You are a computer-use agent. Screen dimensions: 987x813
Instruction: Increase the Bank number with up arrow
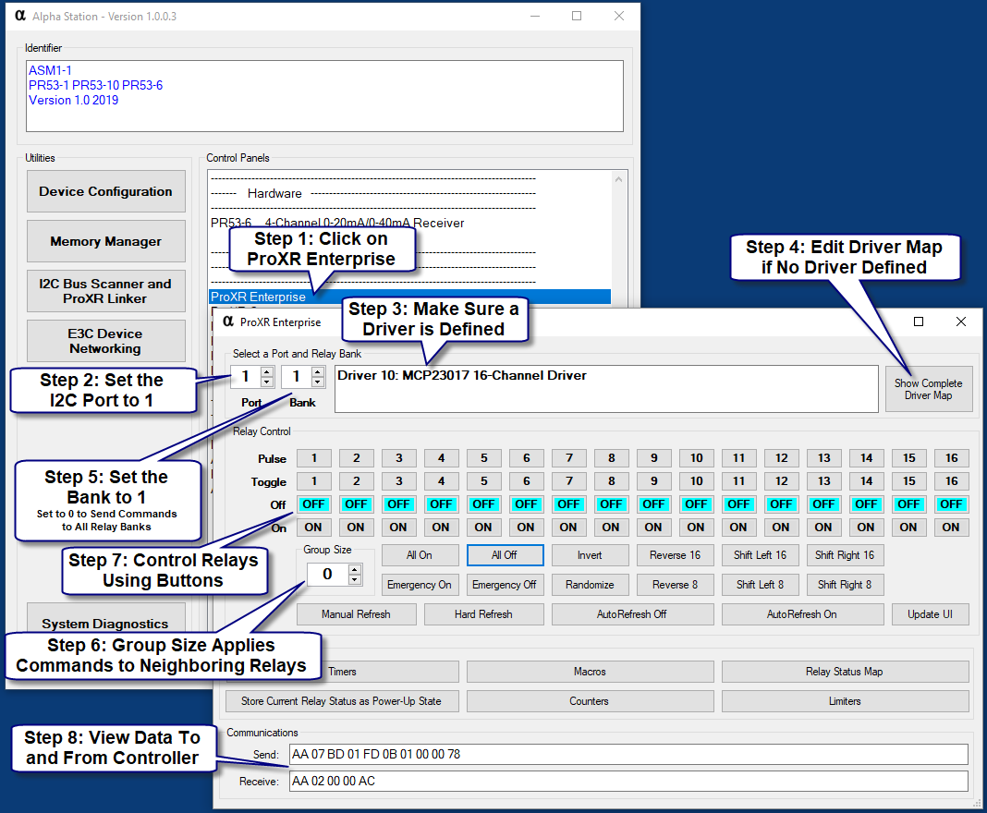318,371
